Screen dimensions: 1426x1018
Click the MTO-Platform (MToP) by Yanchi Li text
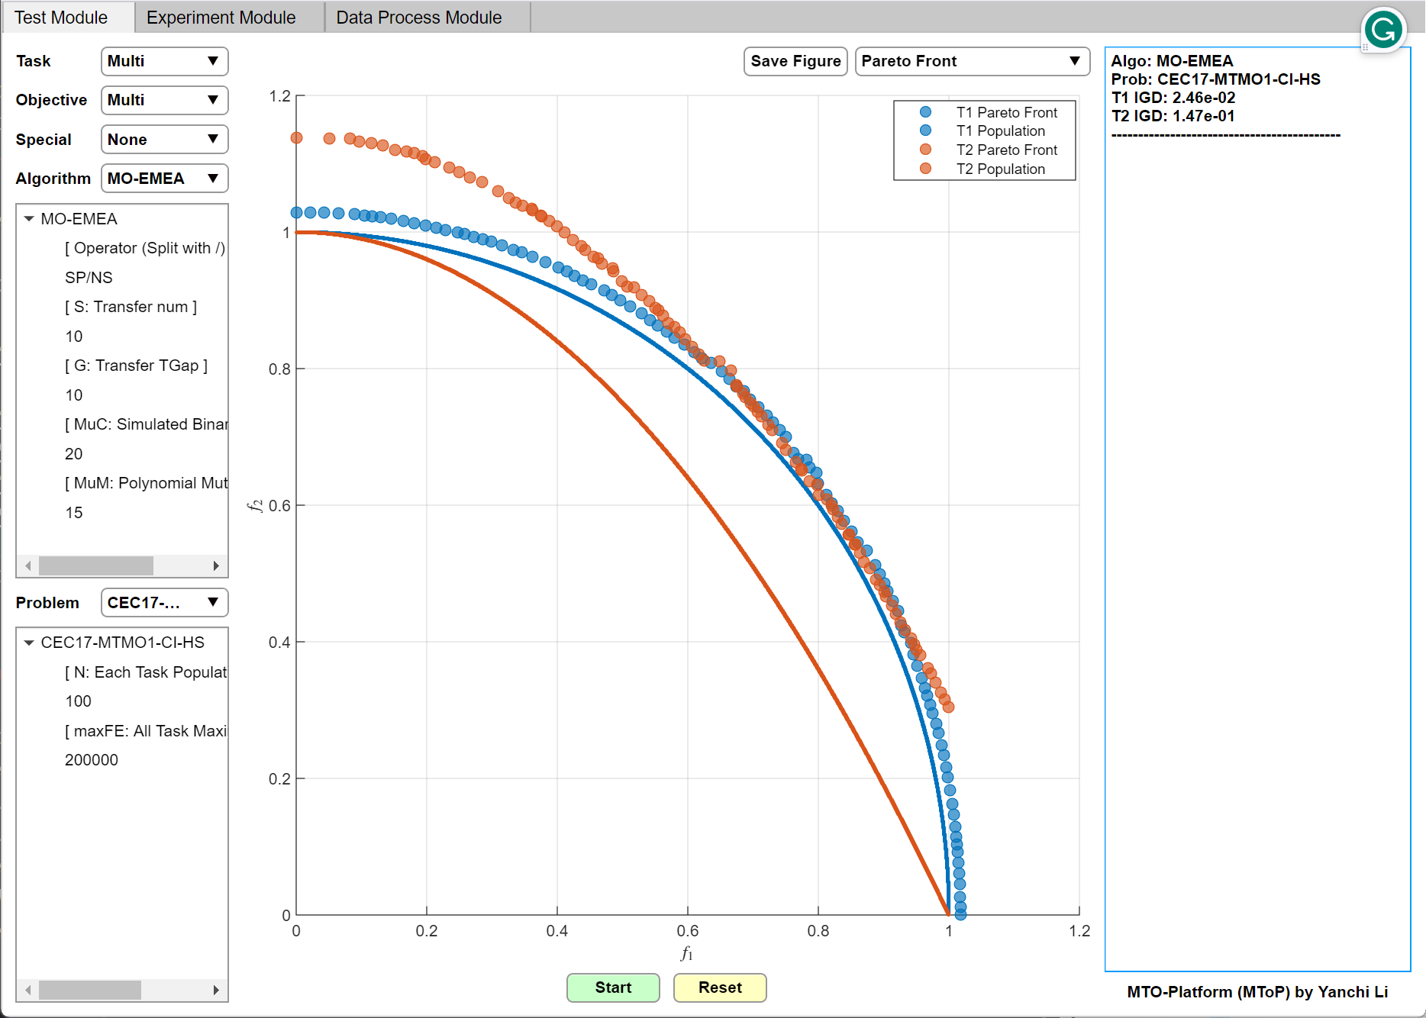(x=1257, y=992)
